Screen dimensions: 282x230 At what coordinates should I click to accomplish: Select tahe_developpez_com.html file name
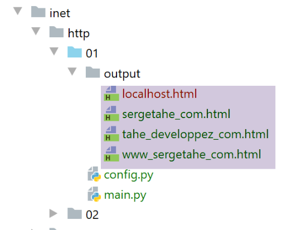195,134
